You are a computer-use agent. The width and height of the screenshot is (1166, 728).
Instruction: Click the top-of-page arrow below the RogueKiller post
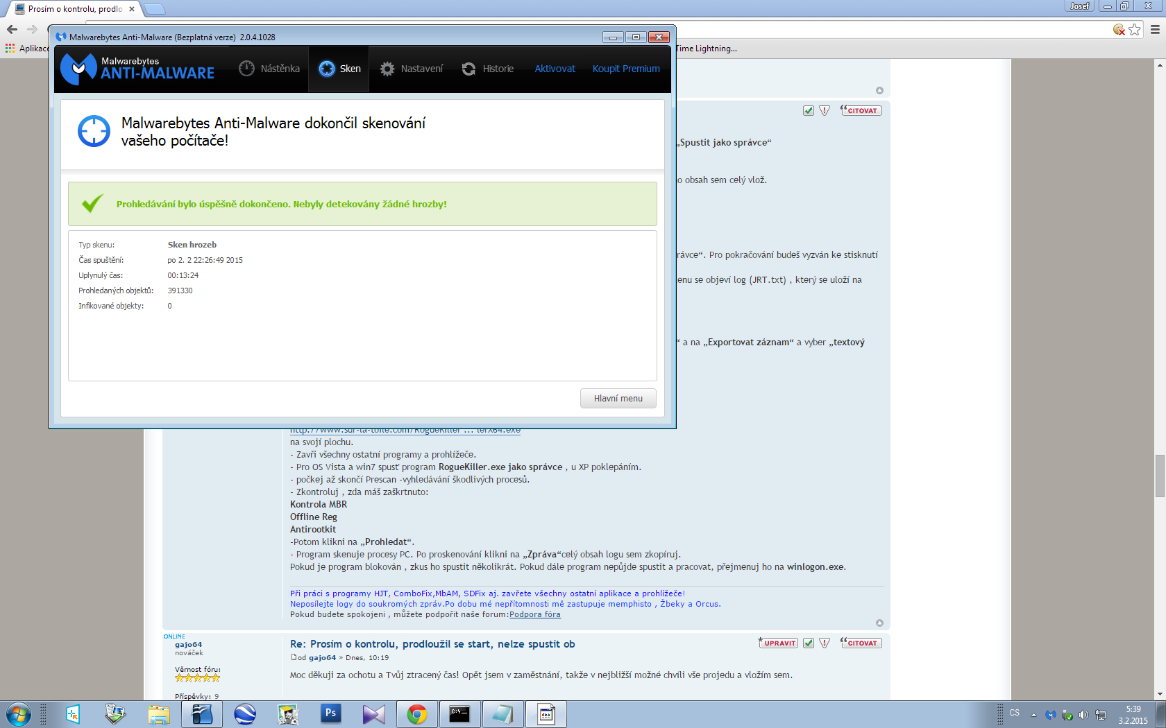[879, 623]
